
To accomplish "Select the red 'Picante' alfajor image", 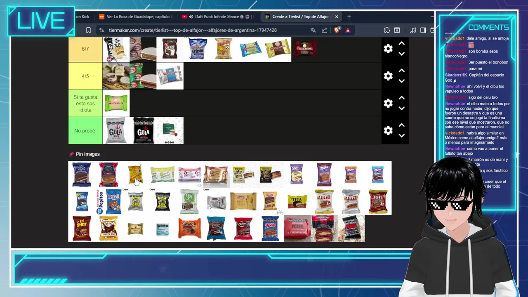I will [297, 229].
